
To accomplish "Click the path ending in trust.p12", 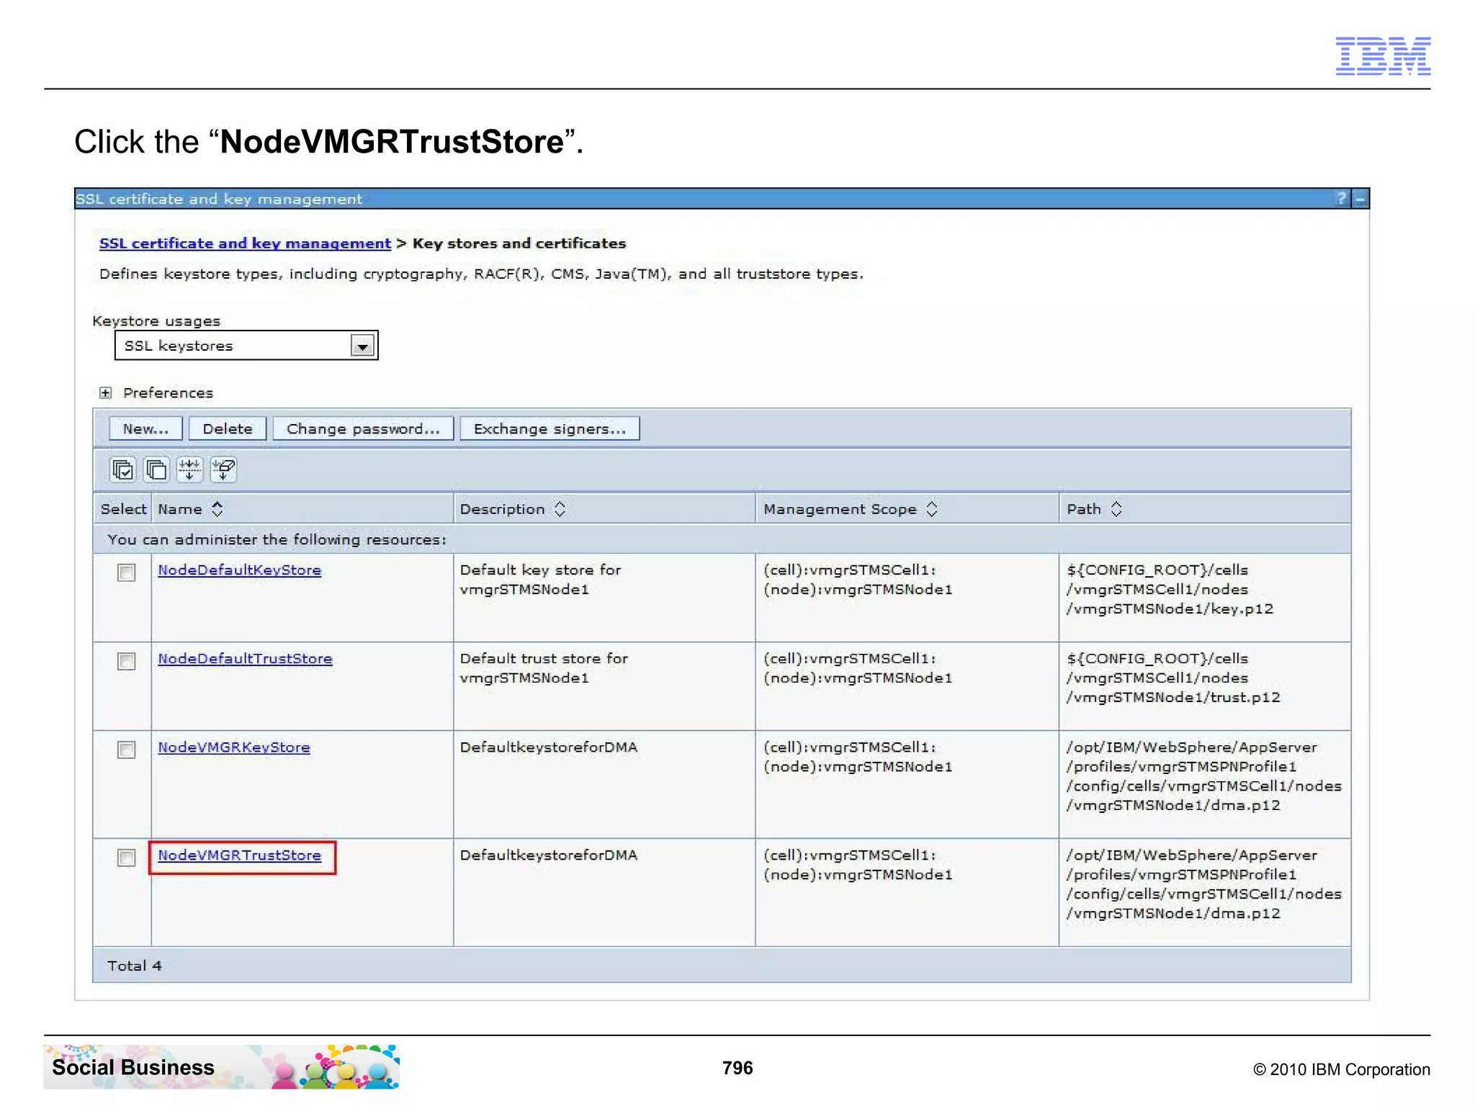I will 1173,678.
